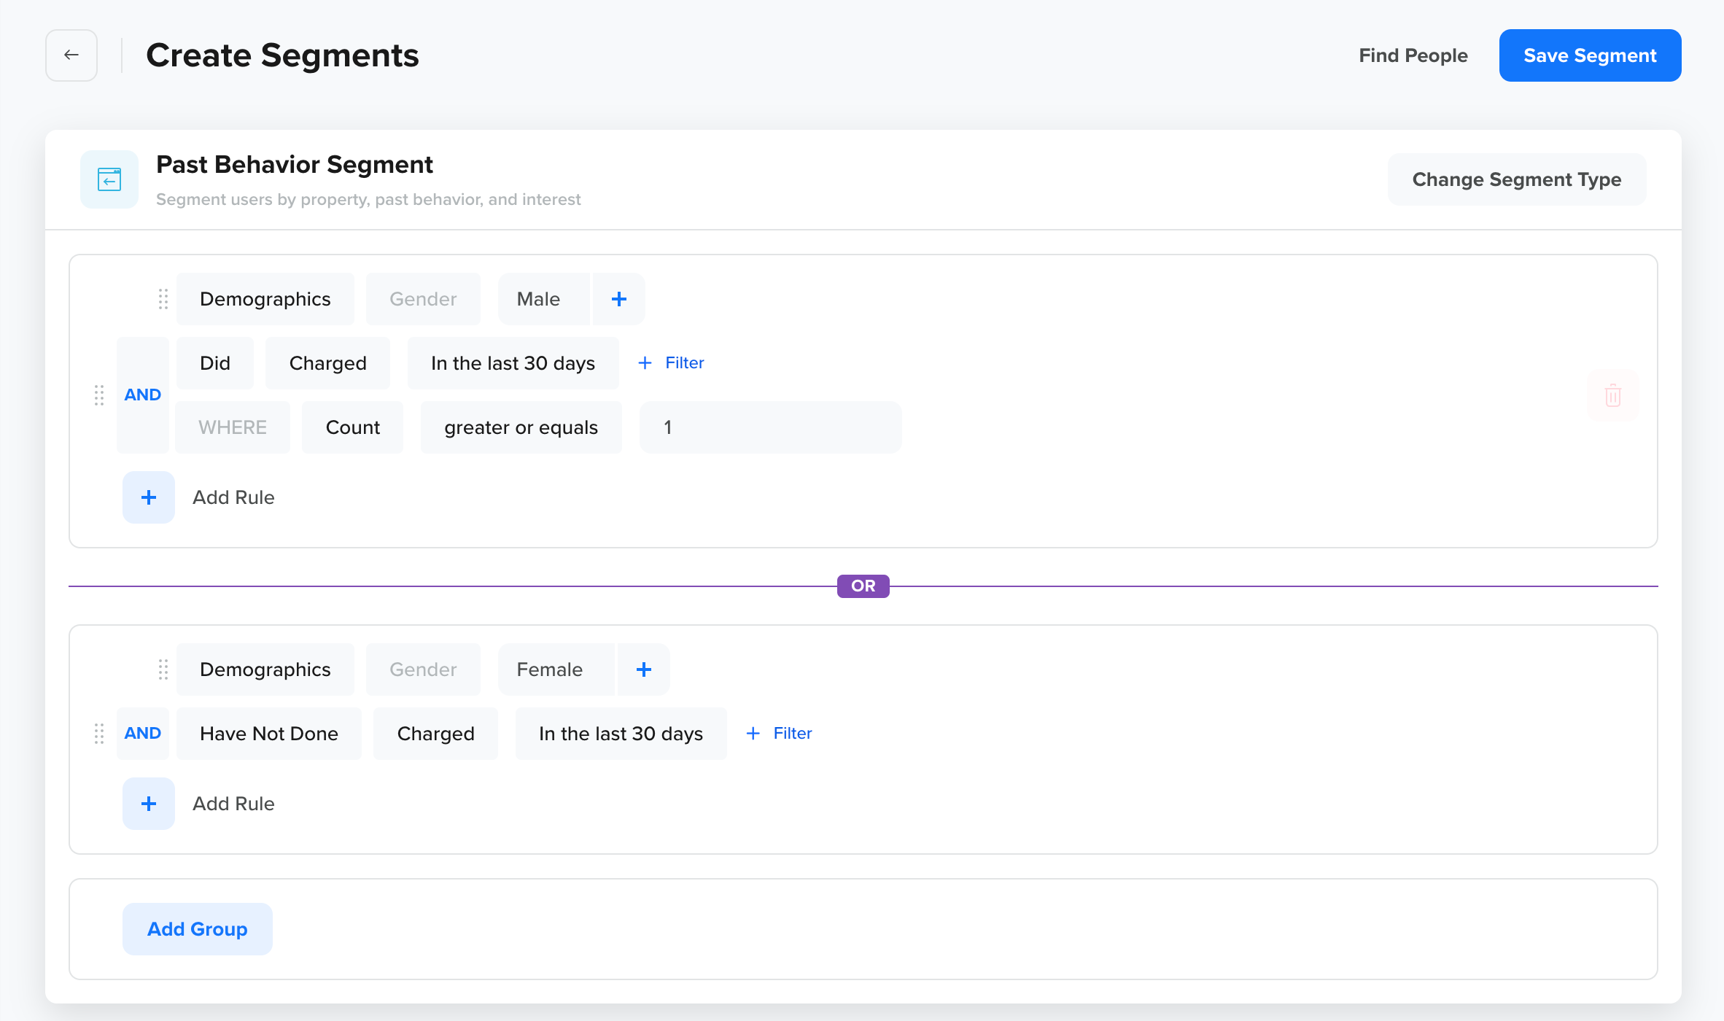Viewport: 1724px width, 1021px height.
Task: Click the OR toggle between segment groups
Action: click(863, 586)
